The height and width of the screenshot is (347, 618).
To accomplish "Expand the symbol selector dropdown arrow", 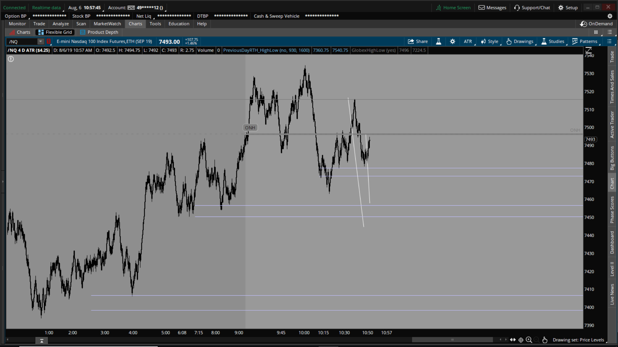I will click(41, 42).
